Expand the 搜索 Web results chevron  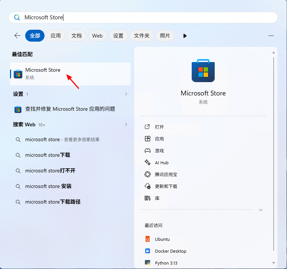(126, 124)
